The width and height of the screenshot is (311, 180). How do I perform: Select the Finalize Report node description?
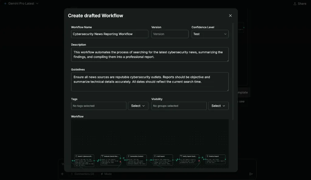pos(216,161)
